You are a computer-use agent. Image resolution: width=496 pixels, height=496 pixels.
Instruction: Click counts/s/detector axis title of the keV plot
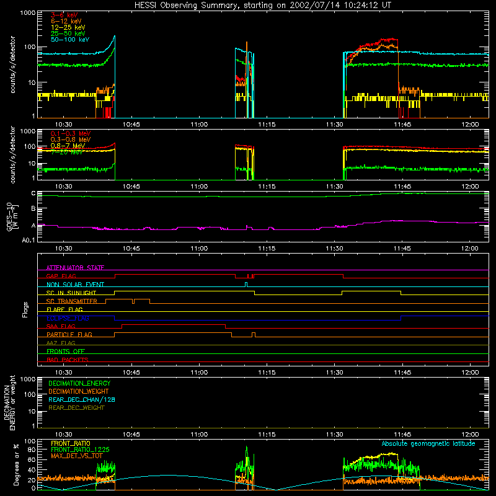pyautogui.click(x=12, y=64)
